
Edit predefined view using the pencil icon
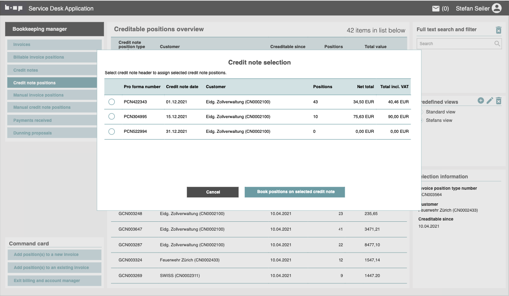(x=490, y=101)
